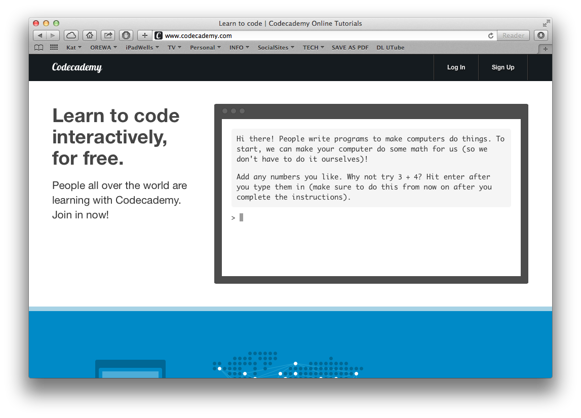Image resolution: width=581 pixels, height=418 pixels.
Task: Click the Sign Up button
Action: [502, 67]
